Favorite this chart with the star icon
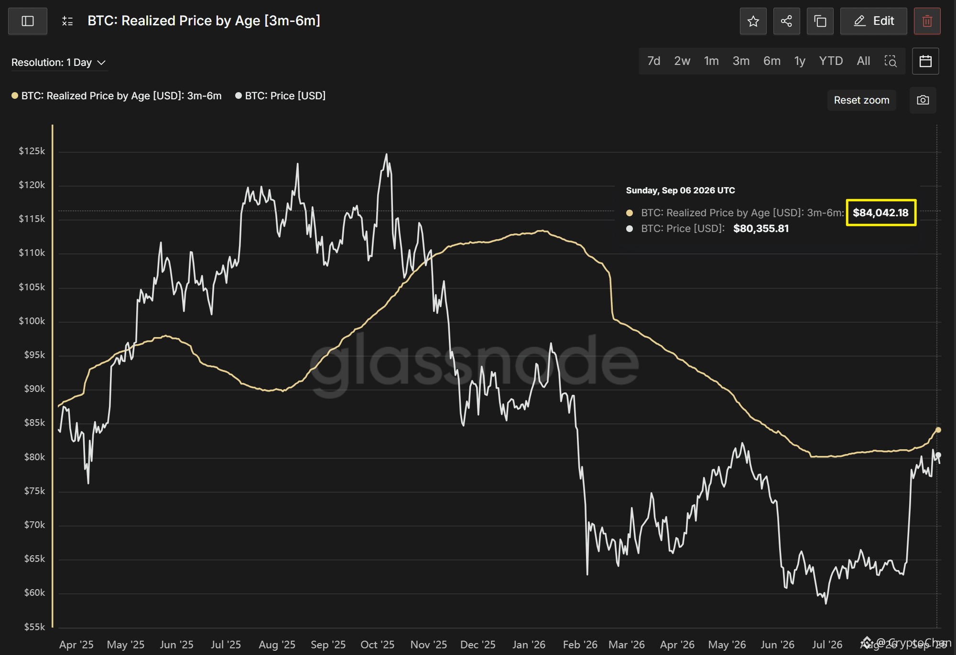Viewport: 956px width, 655px height. tap(753, 21)
